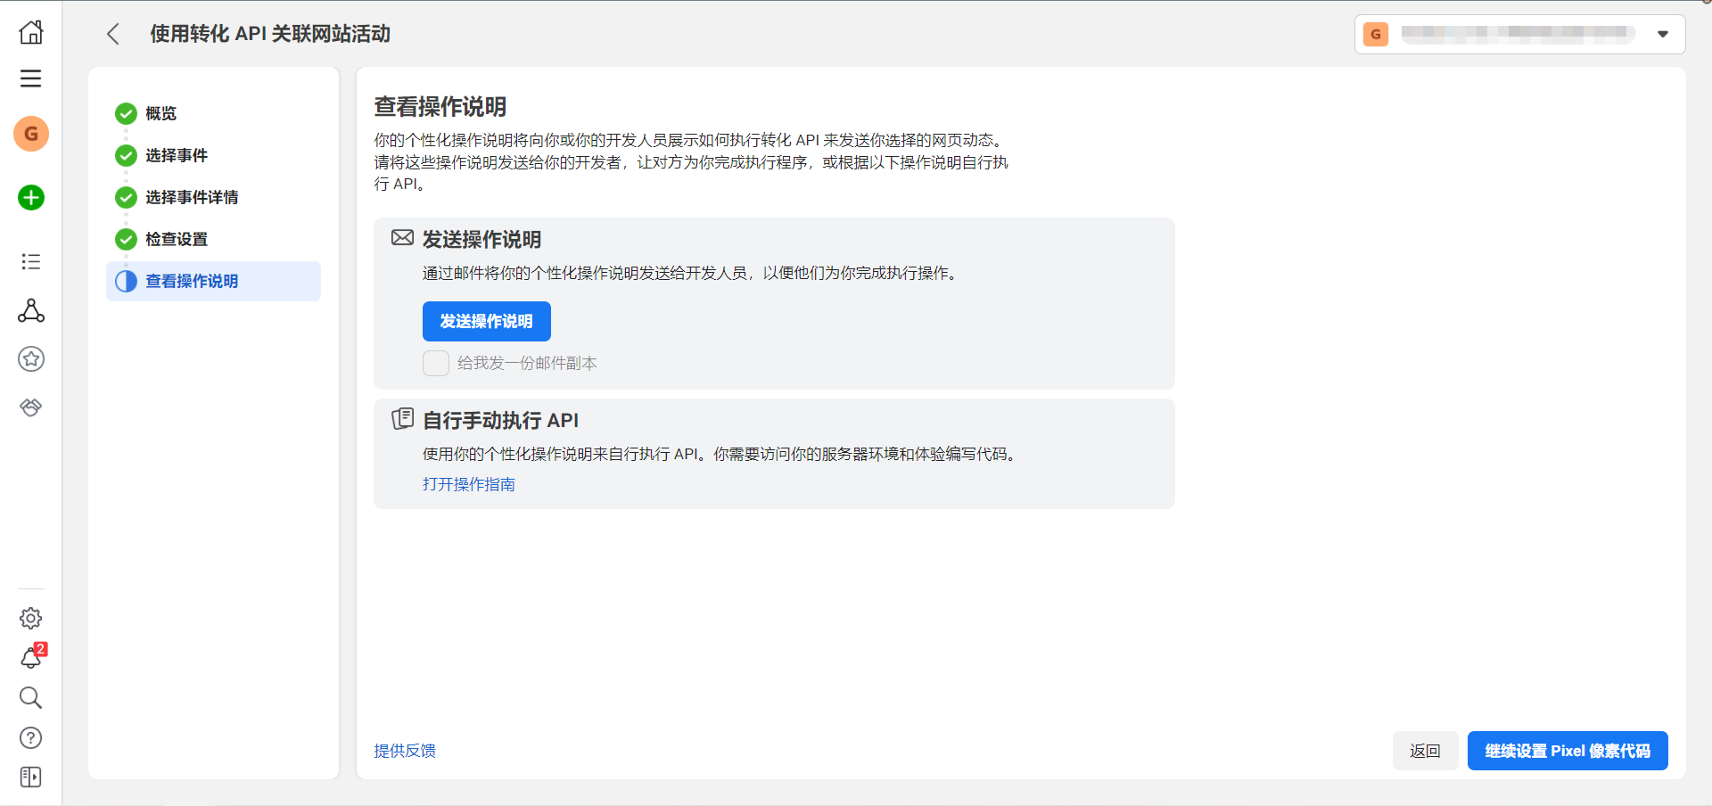Select the 选择事件详情 step

click(x=213, y=197)
